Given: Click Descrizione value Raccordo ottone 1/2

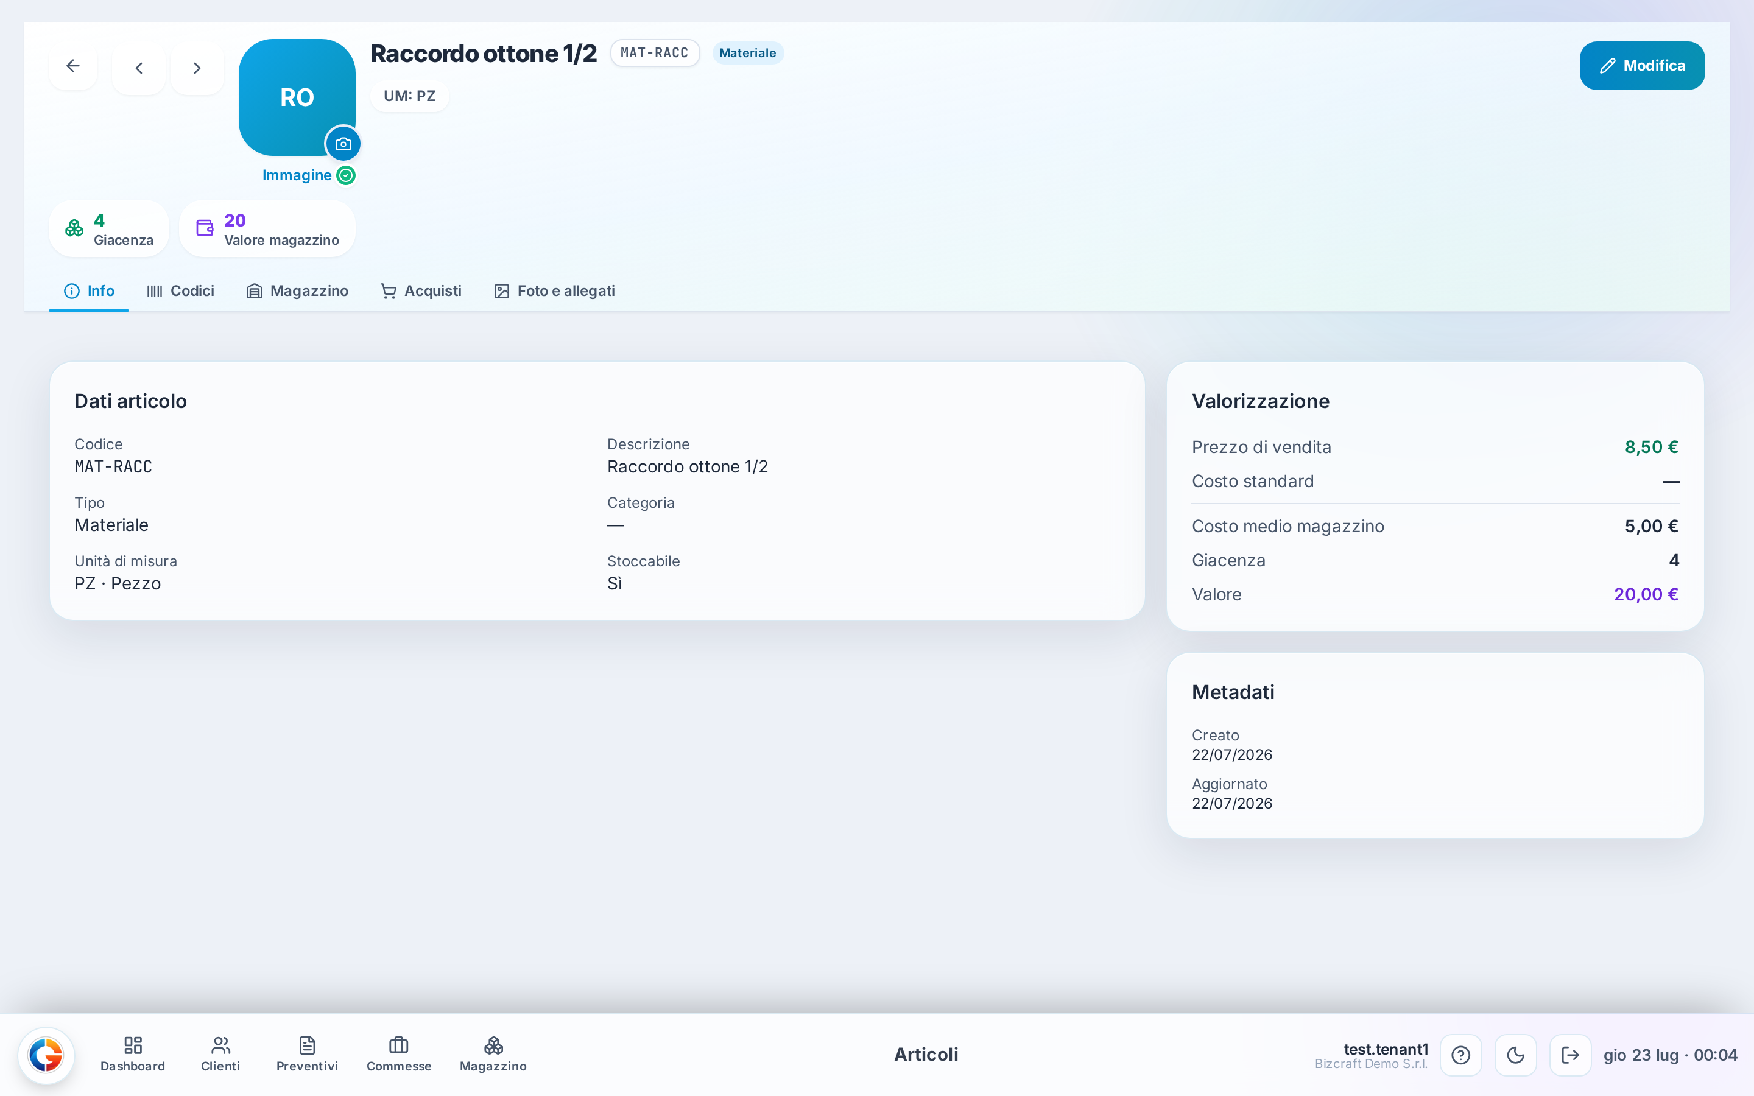Looking at the screenshot, I should 687,467.
